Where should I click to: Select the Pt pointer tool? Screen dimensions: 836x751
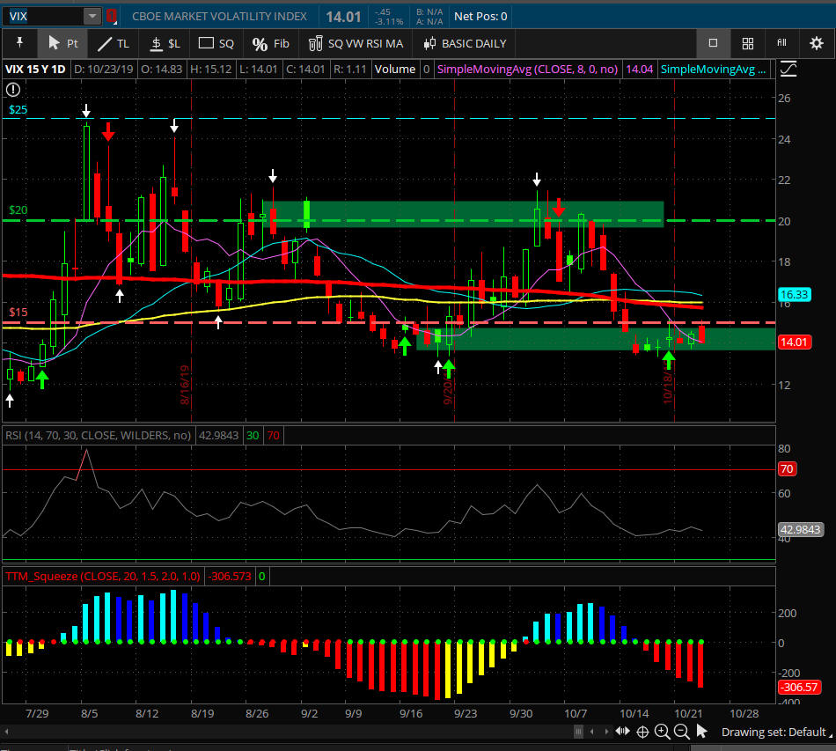click(62, 43)
